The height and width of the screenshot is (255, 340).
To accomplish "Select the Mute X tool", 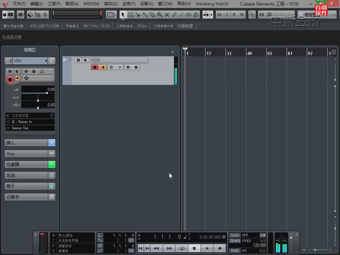I will tap(167, 15).
